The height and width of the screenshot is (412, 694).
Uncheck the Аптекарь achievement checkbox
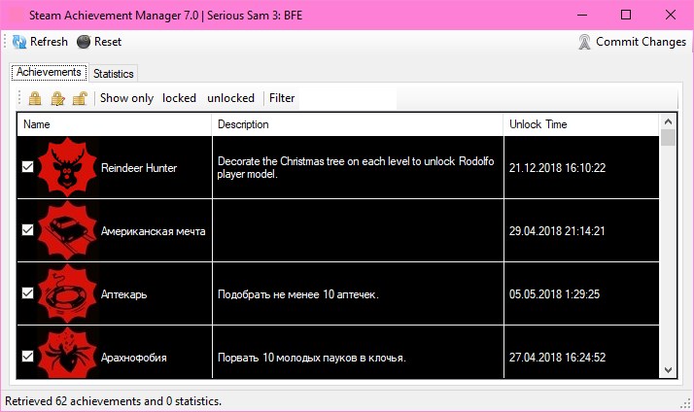pyautogui.click(x=28, y=292)
